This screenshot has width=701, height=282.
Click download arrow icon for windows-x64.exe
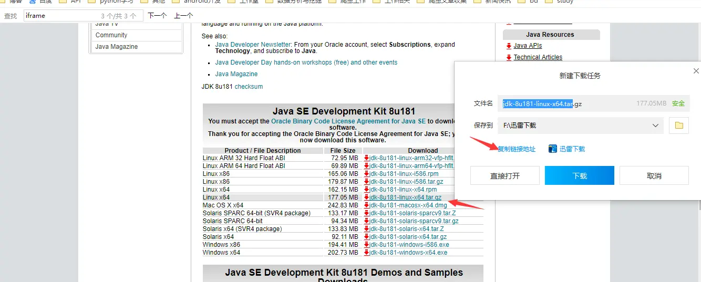click(366, 253)
